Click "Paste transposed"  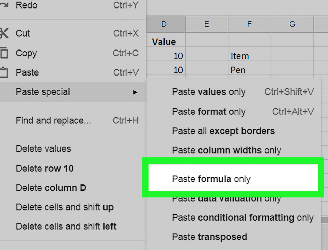209,237
